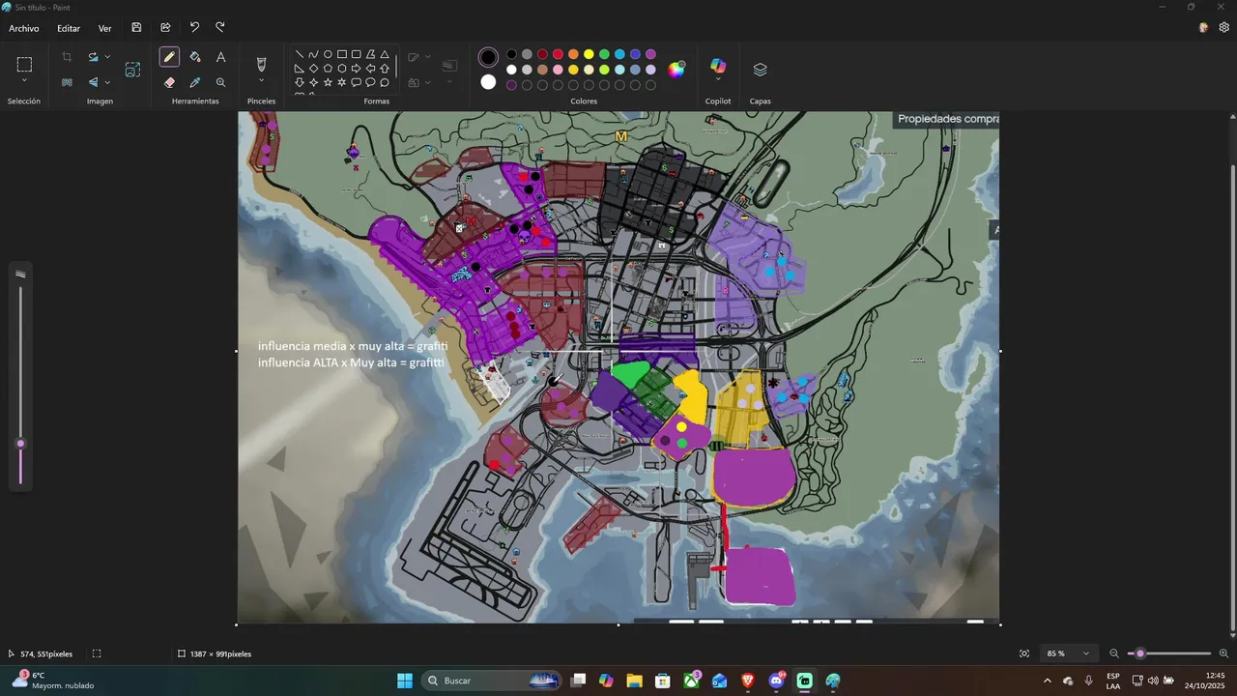Open the Editar menu
This screenshot has width=1237, height=696.
69,28
